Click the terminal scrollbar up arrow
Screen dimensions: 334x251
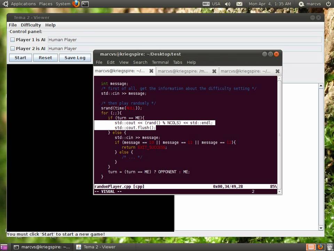[279, 78]
